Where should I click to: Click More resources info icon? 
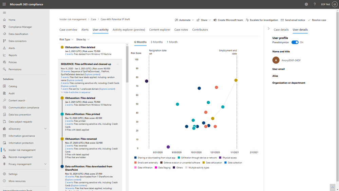(x=4, y=181)
